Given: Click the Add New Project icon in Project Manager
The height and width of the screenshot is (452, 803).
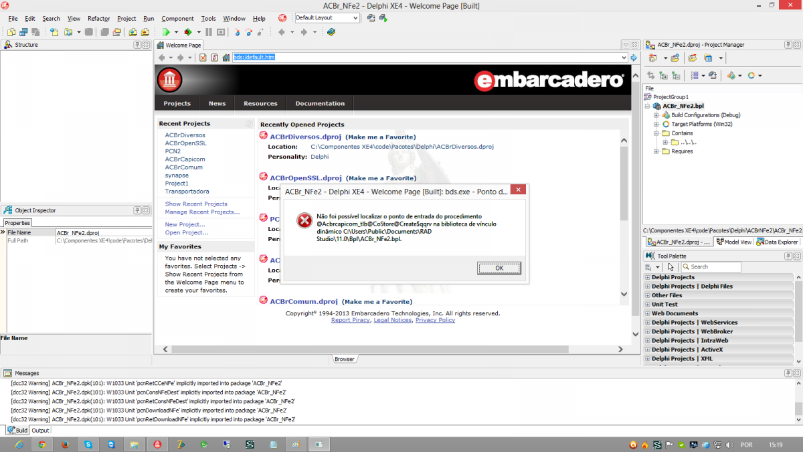Looking at the screenshot, I should tap(652, 58).
